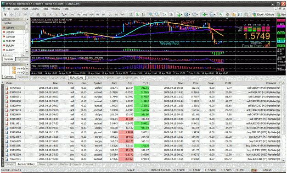Select the Equidistant Channel tool
Screen dimensions: 287x173
38,15
